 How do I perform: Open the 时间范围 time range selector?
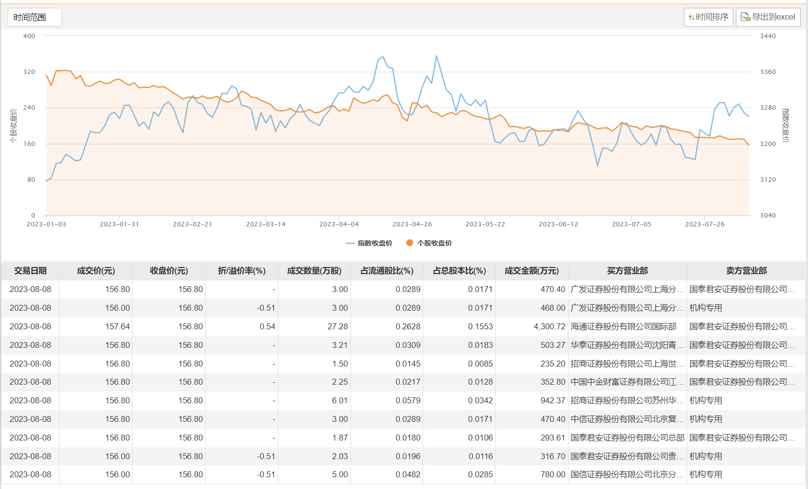(34, 17)
